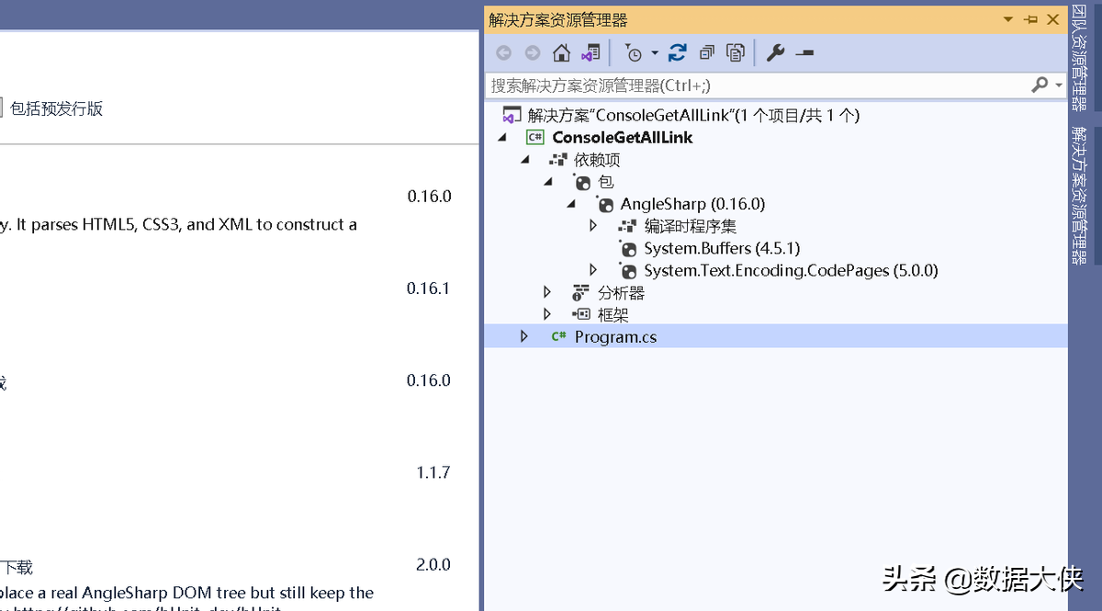The width and height of the screenshot is (1102, 611).
Task: Click the framework icon beside 框架
Action: pyautogui.click(x=580, y=315)
